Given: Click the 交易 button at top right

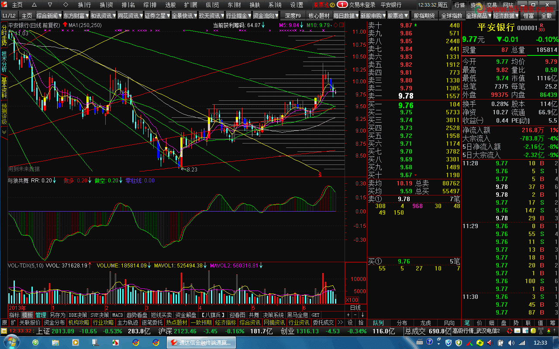Looking at the screenshot, I should 492,5.
